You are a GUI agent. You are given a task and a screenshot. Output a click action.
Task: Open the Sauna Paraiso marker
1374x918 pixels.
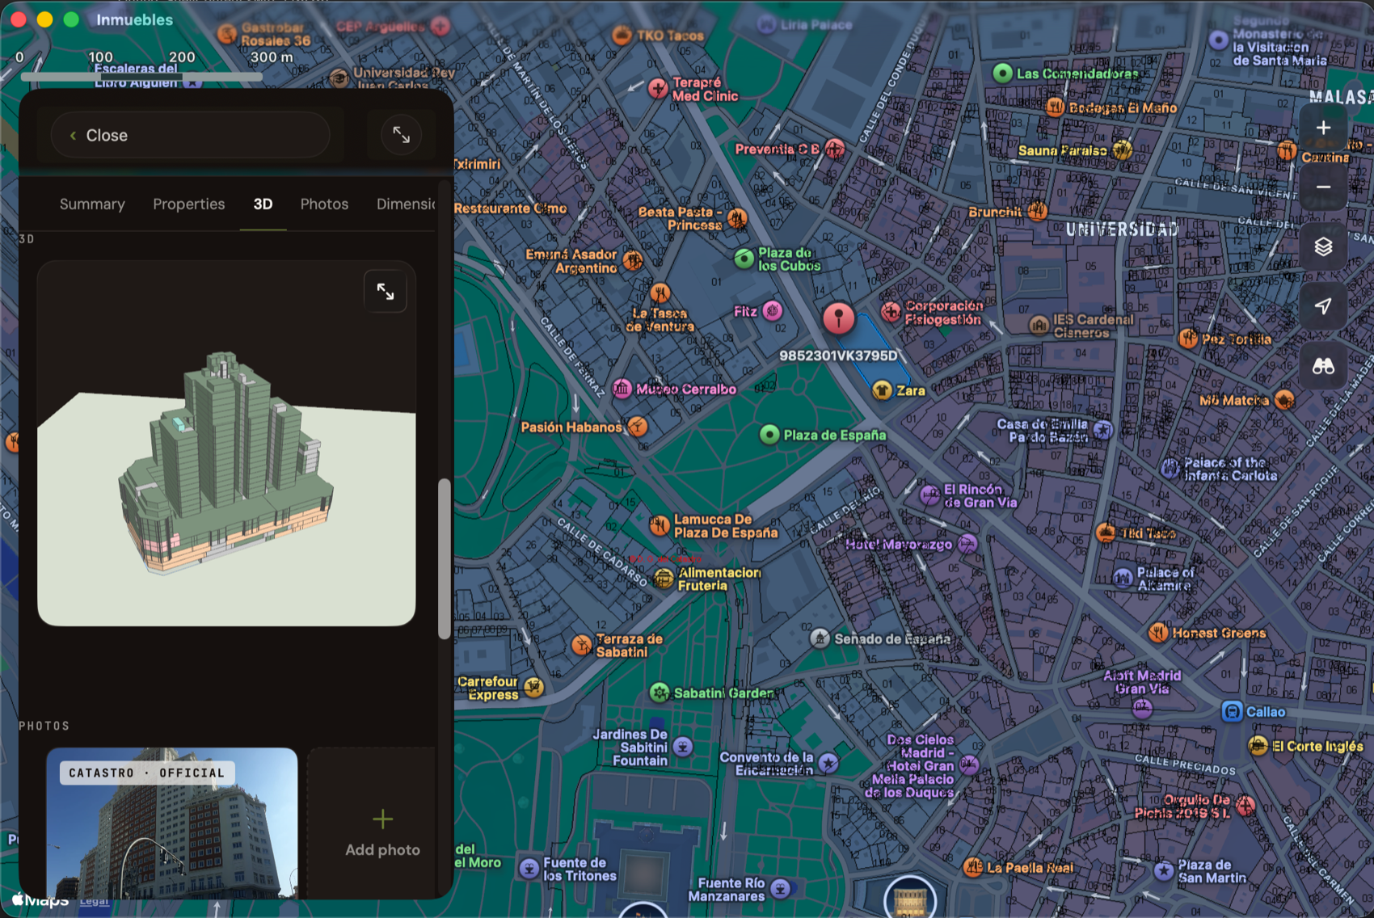[1122, 150]
